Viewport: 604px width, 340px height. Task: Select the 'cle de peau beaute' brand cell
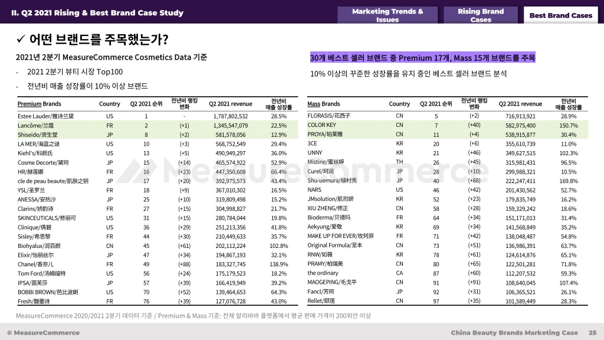[x=52, y=181]
